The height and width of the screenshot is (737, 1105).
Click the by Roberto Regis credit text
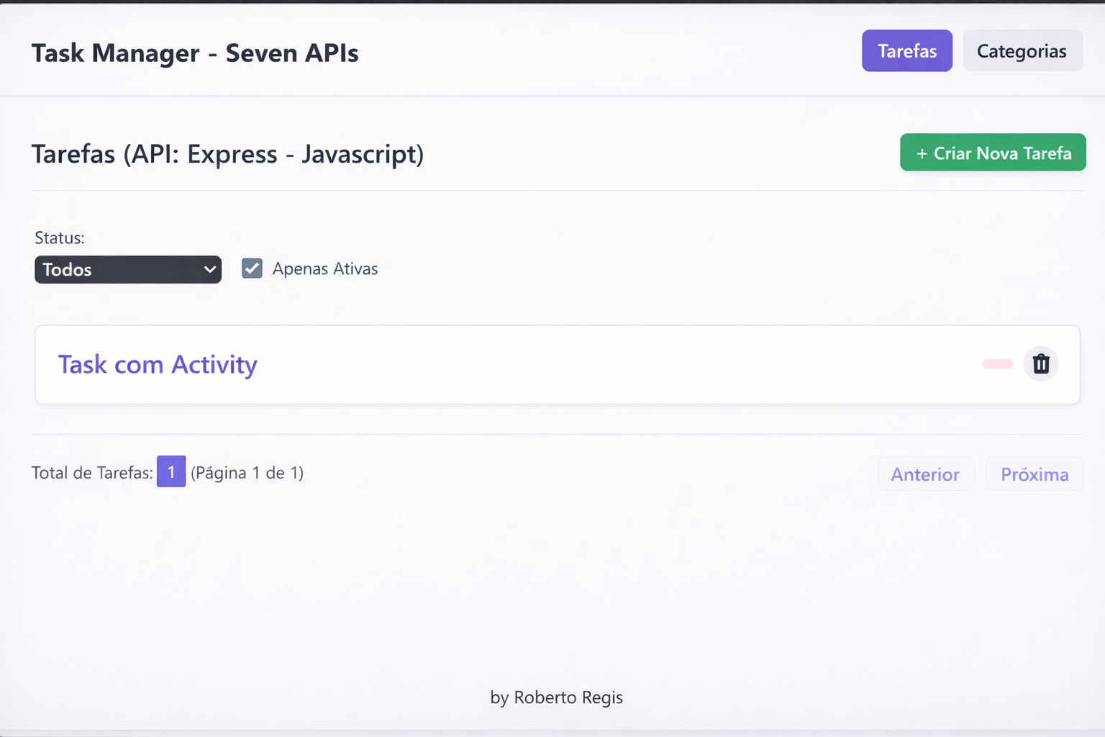tap(556, 697)
